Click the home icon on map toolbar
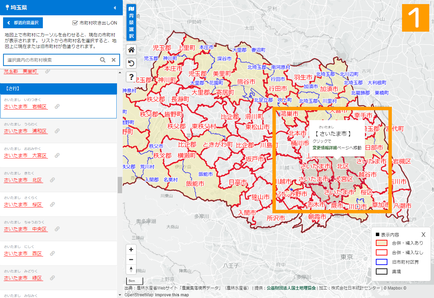 131,50
